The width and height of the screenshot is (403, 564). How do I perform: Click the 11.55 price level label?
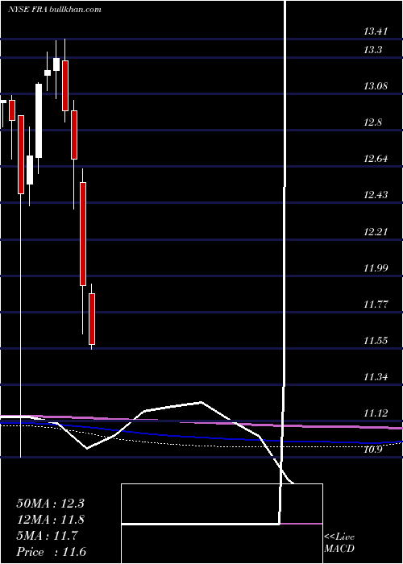pyautogui.click(x=376, y=340)
